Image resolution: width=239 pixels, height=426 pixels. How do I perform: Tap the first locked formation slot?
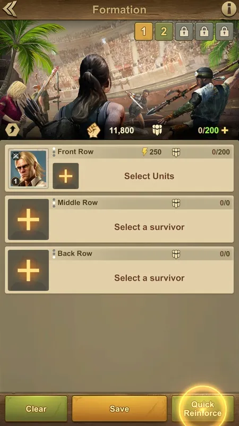click(x=184, y=31)
